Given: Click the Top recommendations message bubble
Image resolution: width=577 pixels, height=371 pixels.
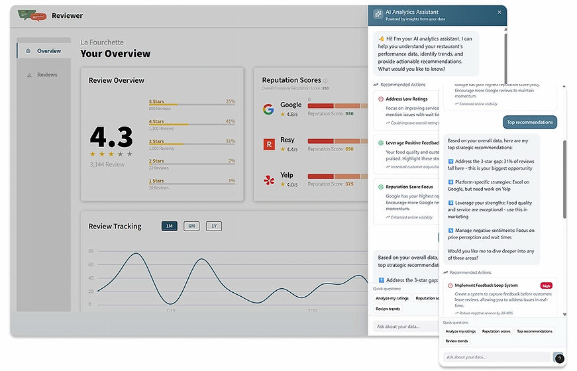Looking at the screenshot, I should click(530, 122).
